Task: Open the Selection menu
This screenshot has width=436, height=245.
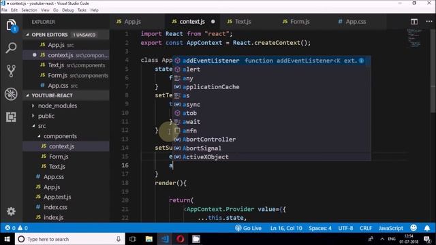Action: (x=29, y=10)
